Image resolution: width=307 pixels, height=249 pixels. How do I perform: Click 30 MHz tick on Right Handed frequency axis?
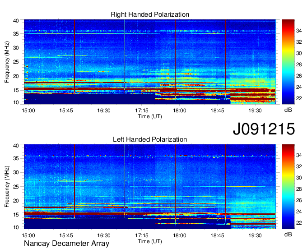pyautogui.click(x=16, y=48)
